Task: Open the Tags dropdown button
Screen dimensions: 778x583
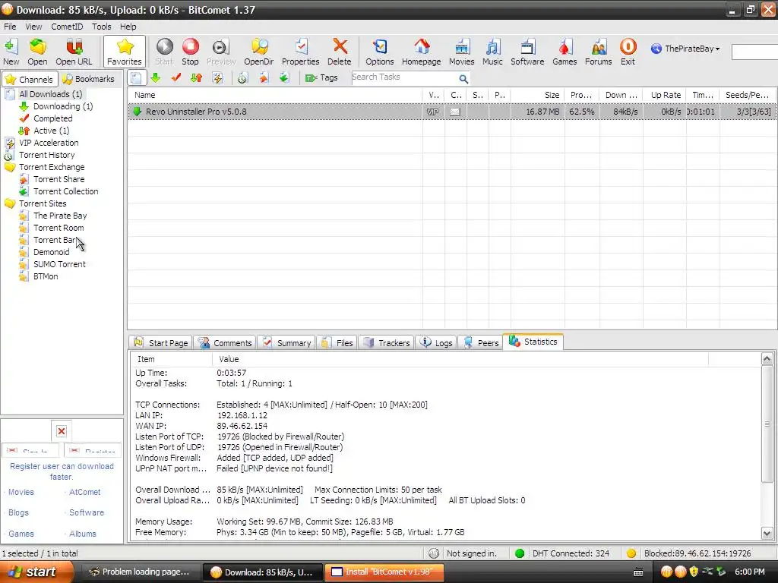Action: coord(321,78)
